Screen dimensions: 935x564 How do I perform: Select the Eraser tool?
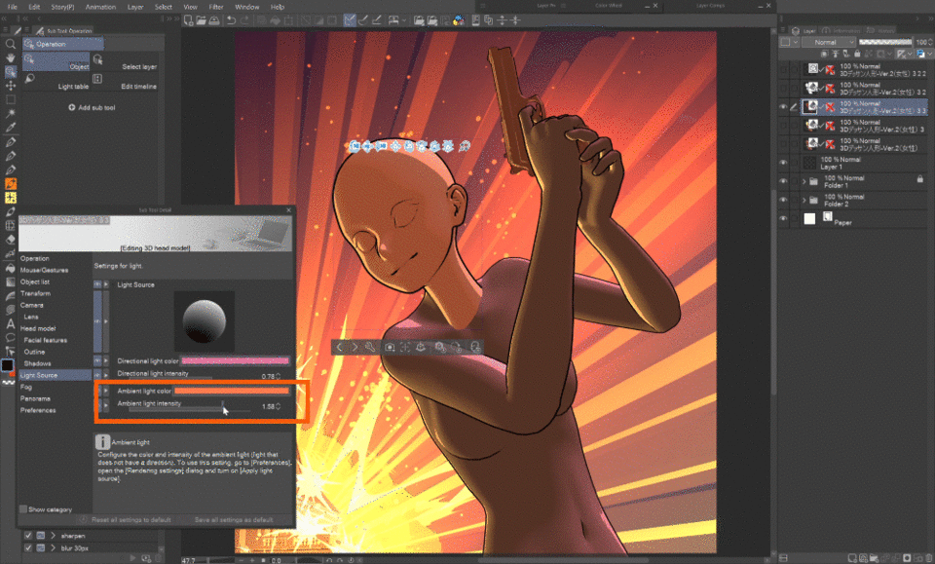click(x=10, y=239)
